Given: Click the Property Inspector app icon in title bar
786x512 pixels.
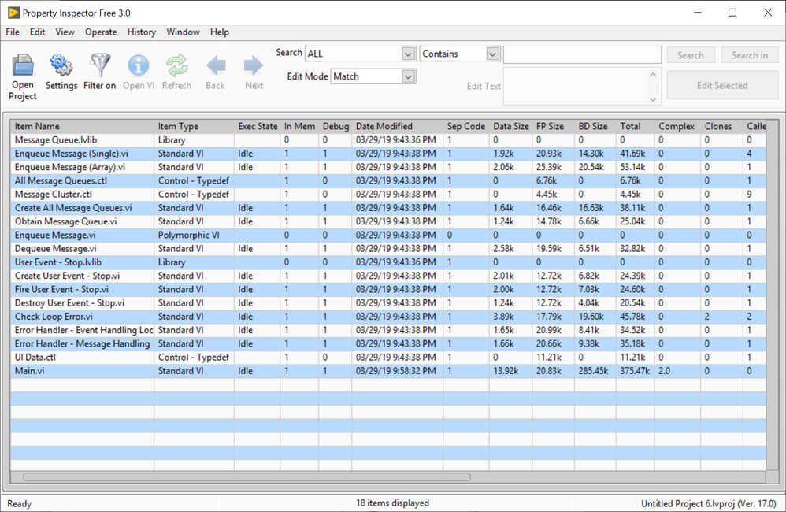Looking at the screenshot, I should click(14, 13).
